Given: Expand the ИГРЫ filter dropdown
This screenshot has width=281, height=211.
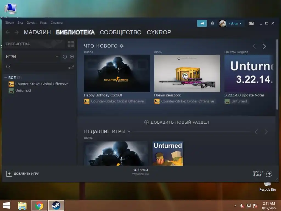Looking at the screenshot, I should pos(57,56).
